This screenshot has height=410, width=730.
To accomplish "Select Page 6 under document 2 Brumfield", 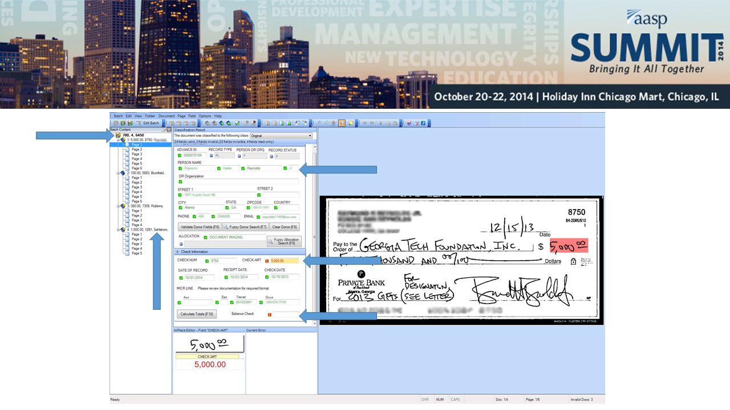I will 137,201.
